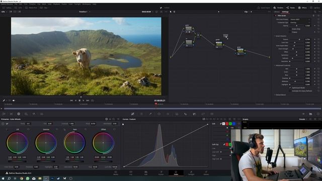This screenshot has height=181, width=322.
Task: Open the RGB Mixer palette
Action: coord(34,114)
